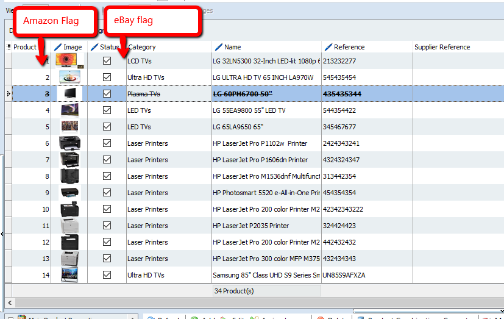
Task: Select name cell LG ULTRA HD TV 65 INCH LA970W
Action: 266,77
